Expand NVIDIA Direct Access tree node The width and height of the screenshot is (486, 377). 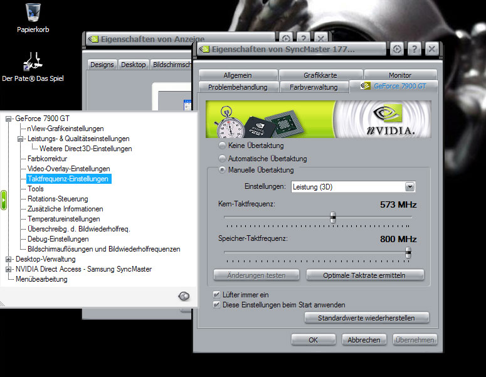click(x=9, y=269)
